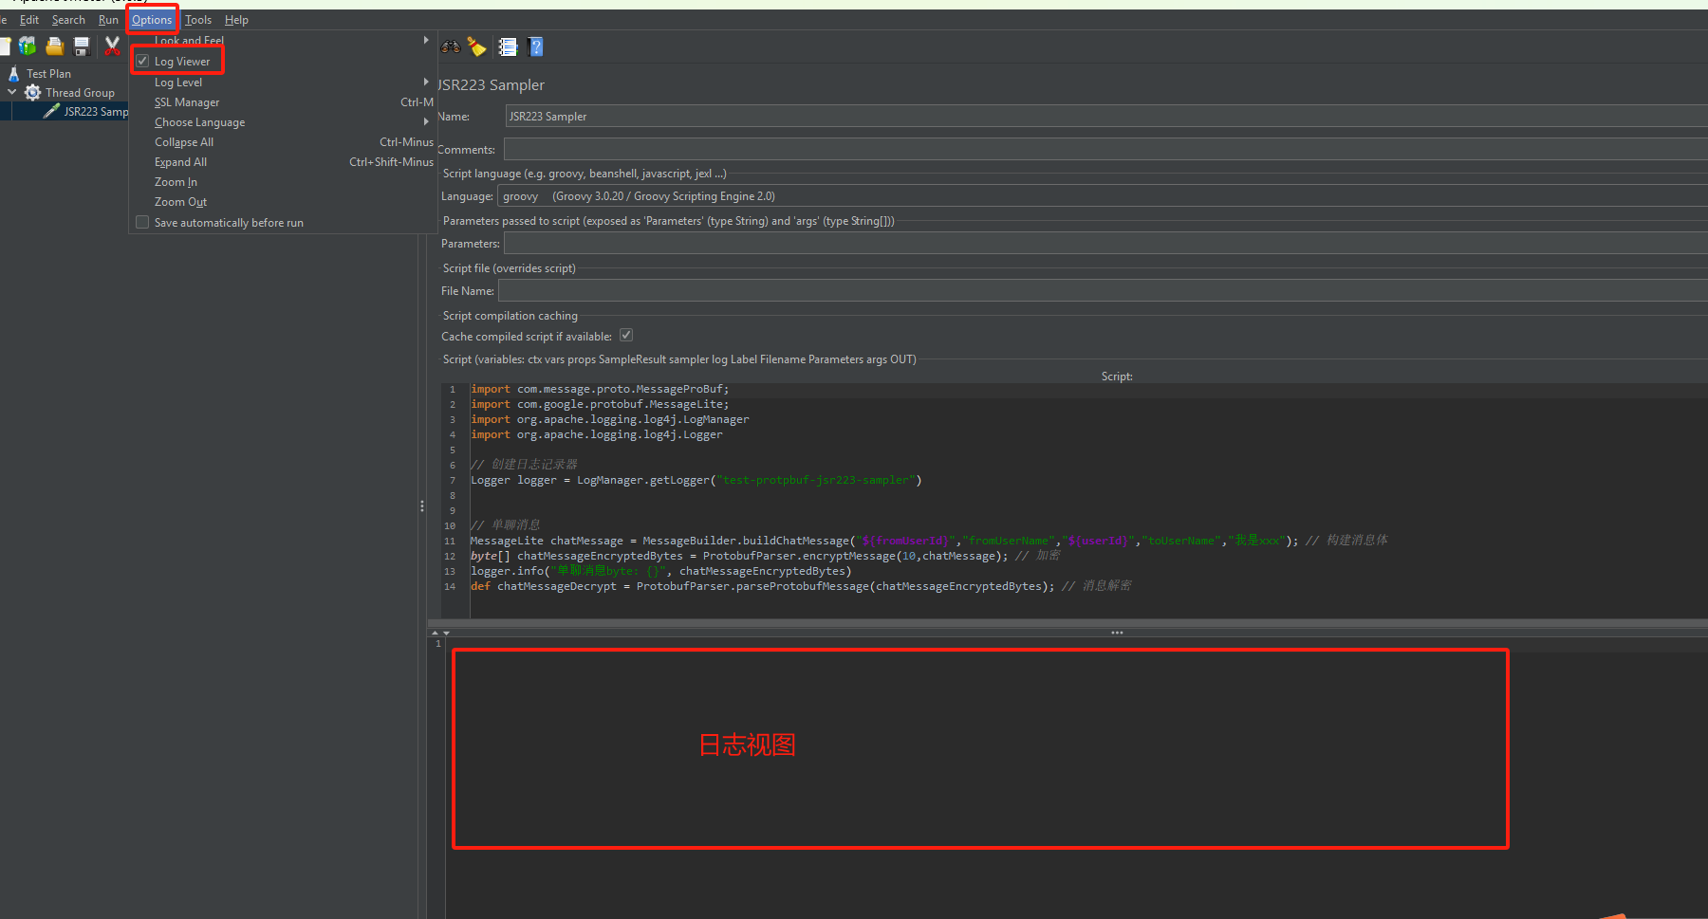Collapse the Thread Group tree node
Image resolution: width=1708 pixels, height=919 pixels.
tap(12, 92)
